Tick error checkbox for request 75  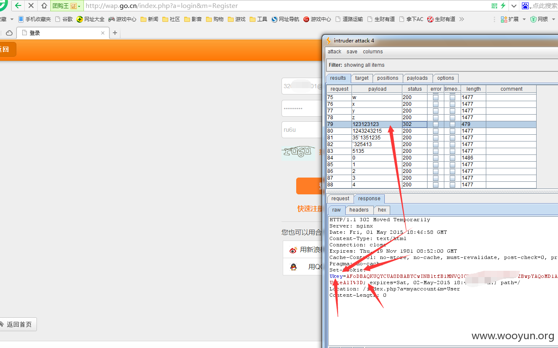click(x=436, y=97)
